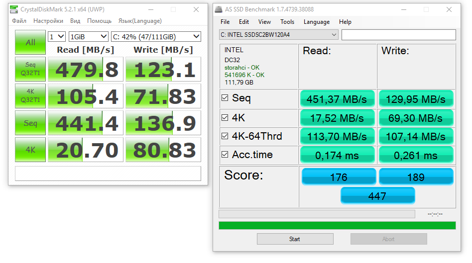
Task: Expand the 1GiB test size dropdown
Action: click(89, 37)
